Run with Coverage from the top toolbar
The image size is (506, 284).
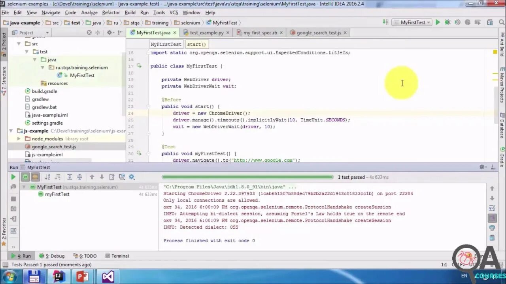[457, 22]
